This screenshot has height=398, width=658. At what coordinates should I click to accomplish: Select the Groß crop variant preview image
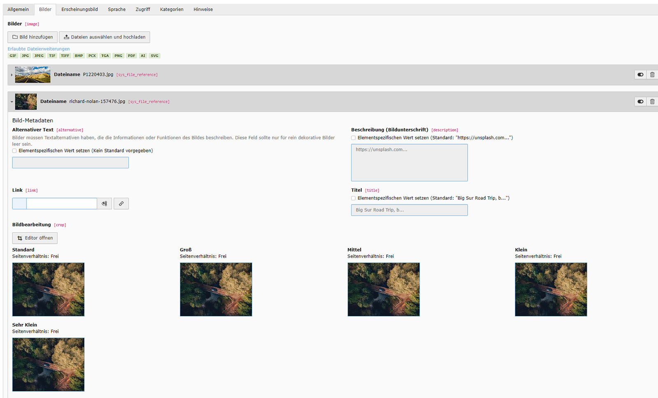[x=216, y=290]
